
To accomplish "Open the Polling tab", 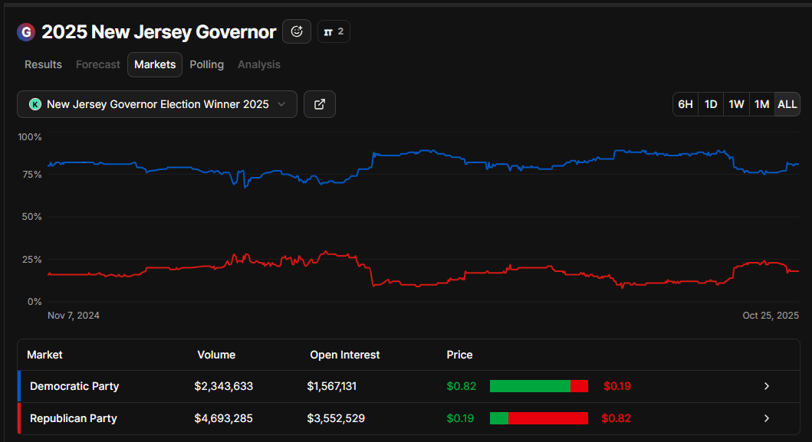I will [x=206, y=64].
